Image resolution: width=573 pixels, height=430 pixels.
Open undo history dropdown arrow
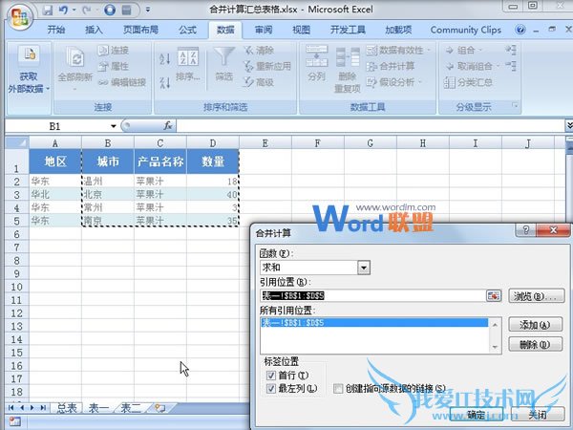click(x=74, y=11)
